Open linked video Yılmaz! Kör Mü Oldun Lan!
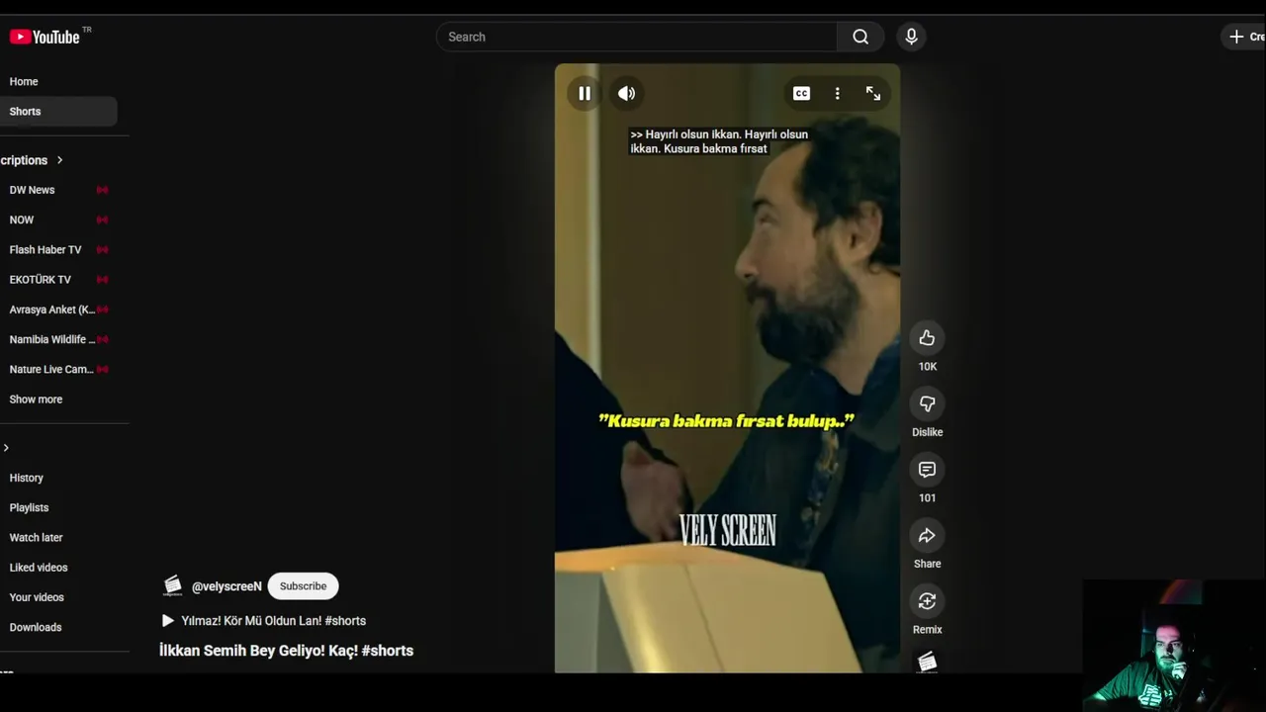The image size is (1266, 712). 274,621
